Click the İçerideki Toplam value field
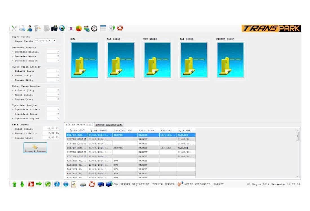 (53, 118)
